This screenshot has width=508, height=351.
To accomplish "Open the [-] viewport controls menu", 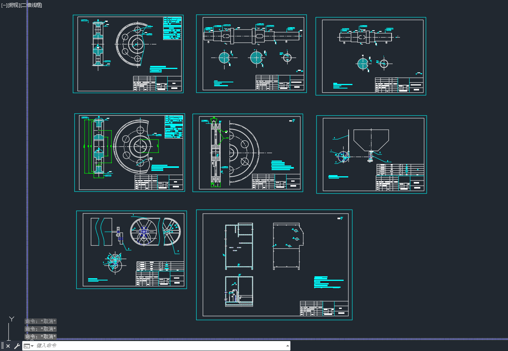I will click(x=4, y=5).
